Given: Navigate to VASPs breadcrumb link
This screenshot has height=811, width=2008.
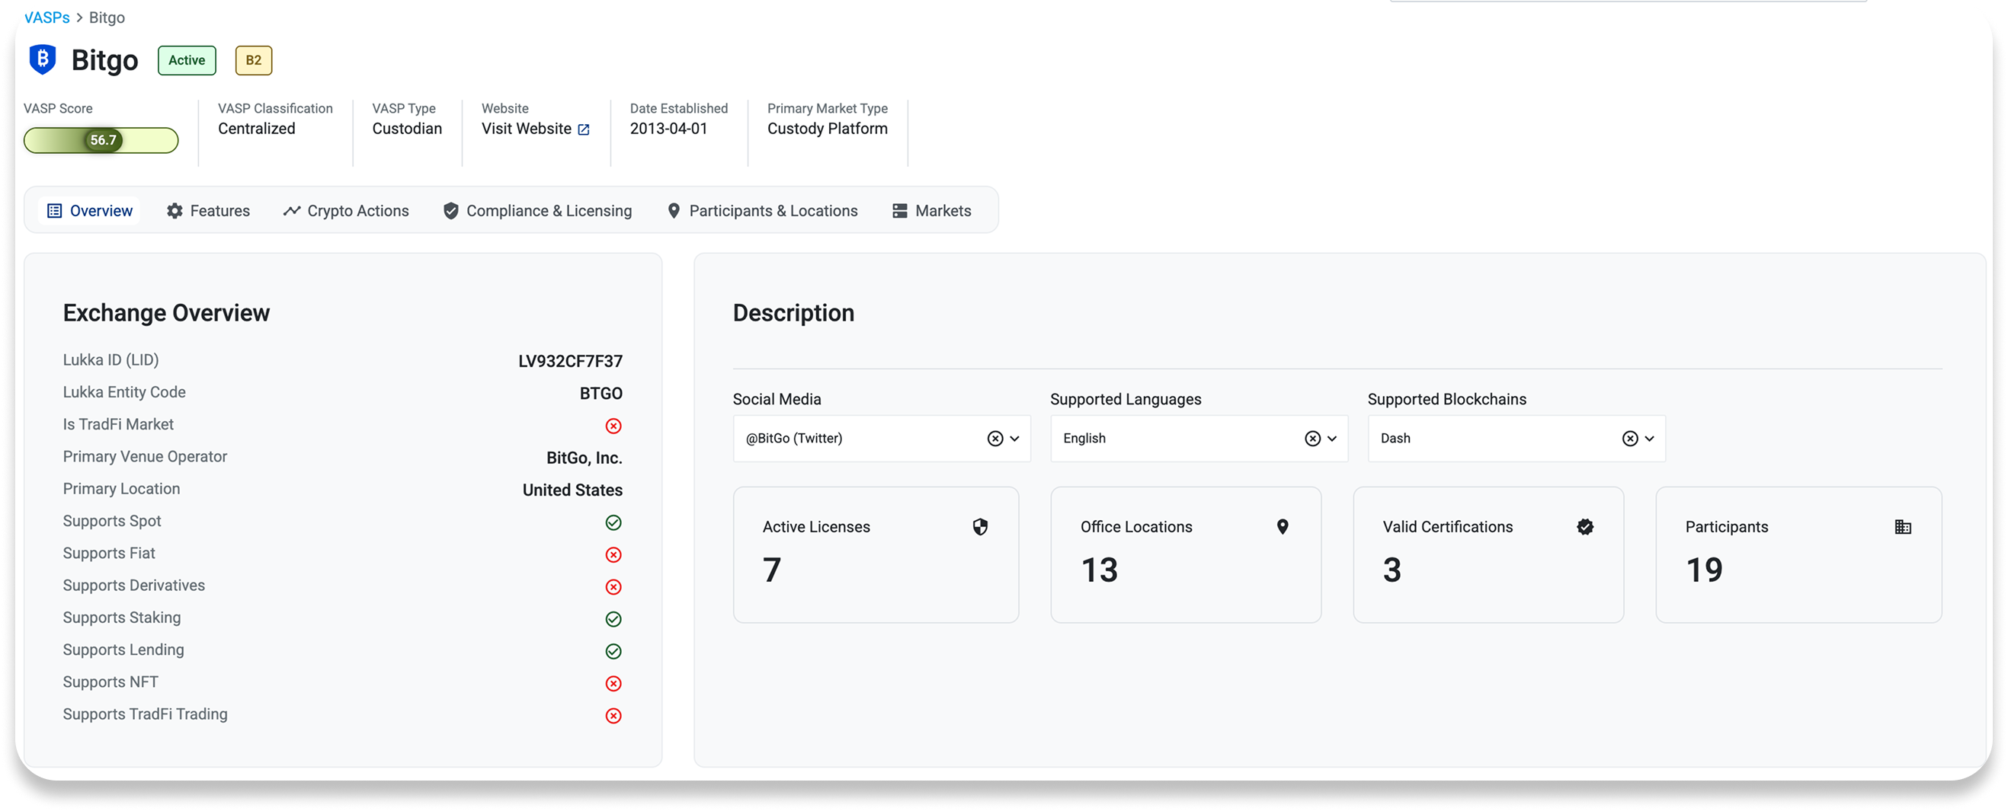Looking at the screenshot, I should click(46, 18).
